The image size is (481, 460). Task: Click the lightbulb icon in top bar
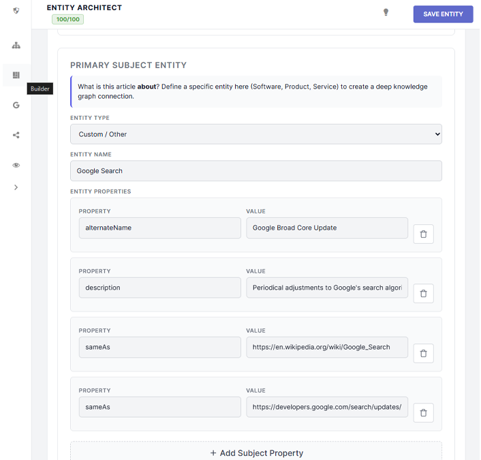click(x=386, y=12)
